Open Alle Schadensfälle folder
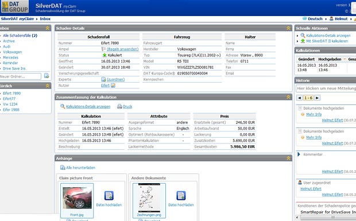The image size is (356, 221). coord(20,36)
